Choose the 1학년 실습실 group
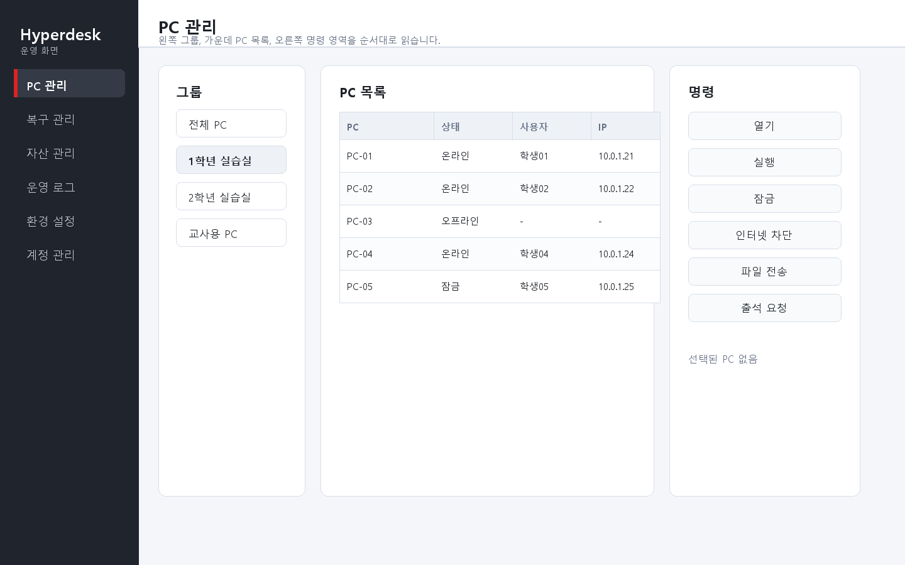Image resolution: width=905 pixels, height=565 pixels. pos(231,160)
